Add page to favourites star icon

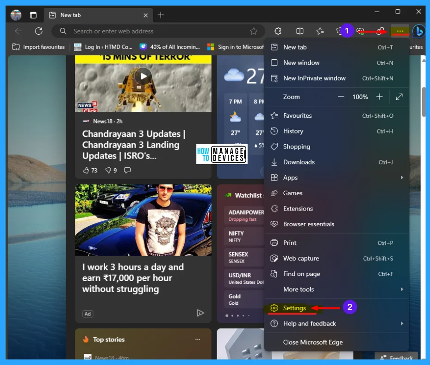[x=254, y=31]
